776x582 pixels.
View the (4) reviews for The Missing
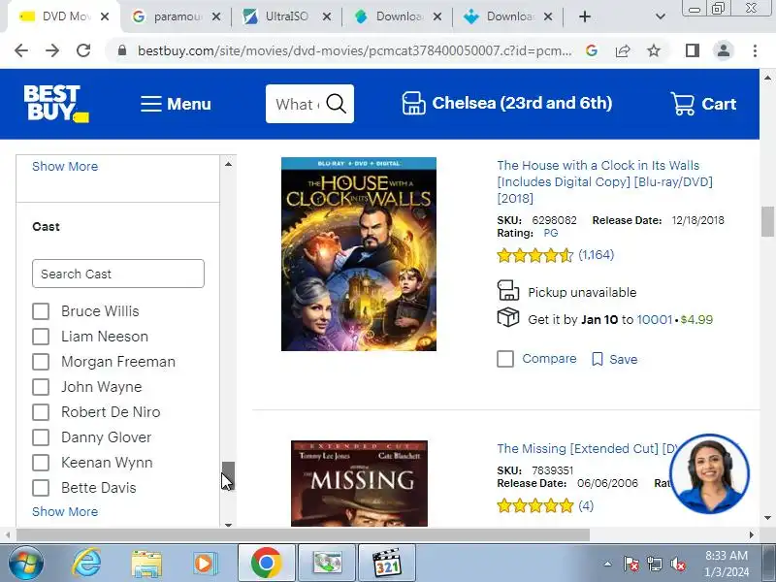point(586,505)
